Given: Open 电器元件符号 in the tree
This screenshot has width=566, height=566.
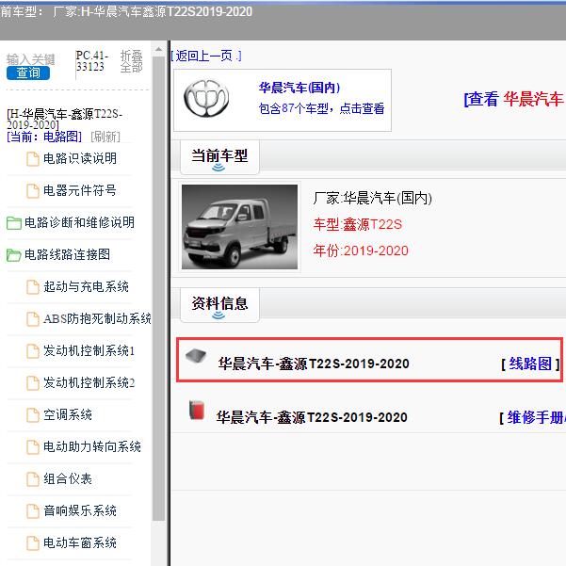Looking at the screenshot, I should coord(80,190).
